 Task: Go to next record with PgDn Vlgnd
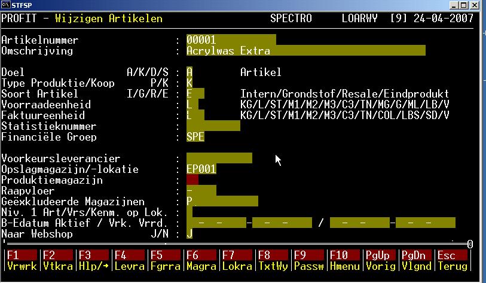(x=417, y=260)
